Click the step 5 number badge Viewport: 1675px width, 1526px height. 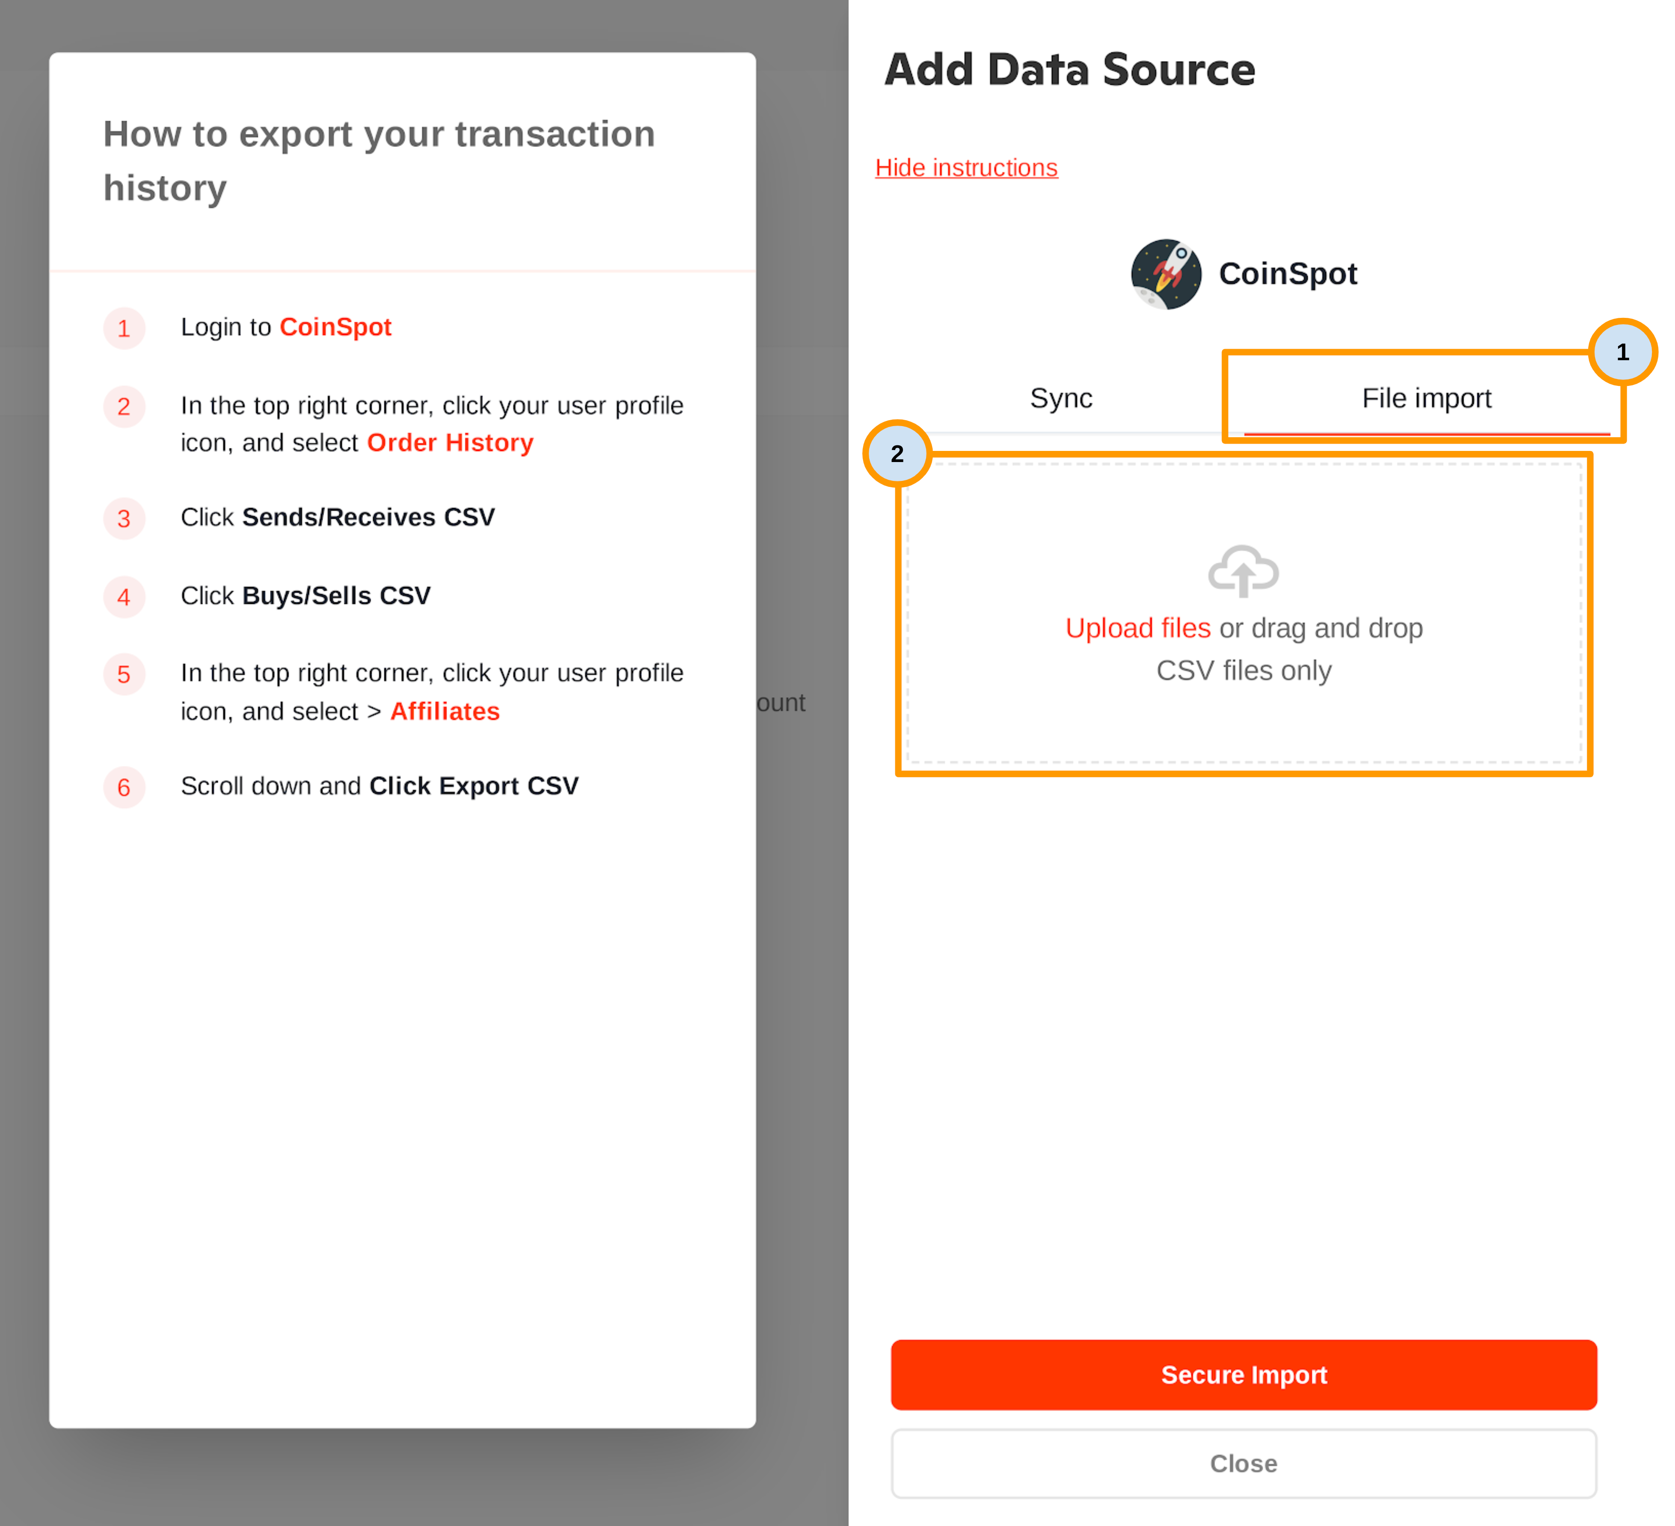point(124,674)
